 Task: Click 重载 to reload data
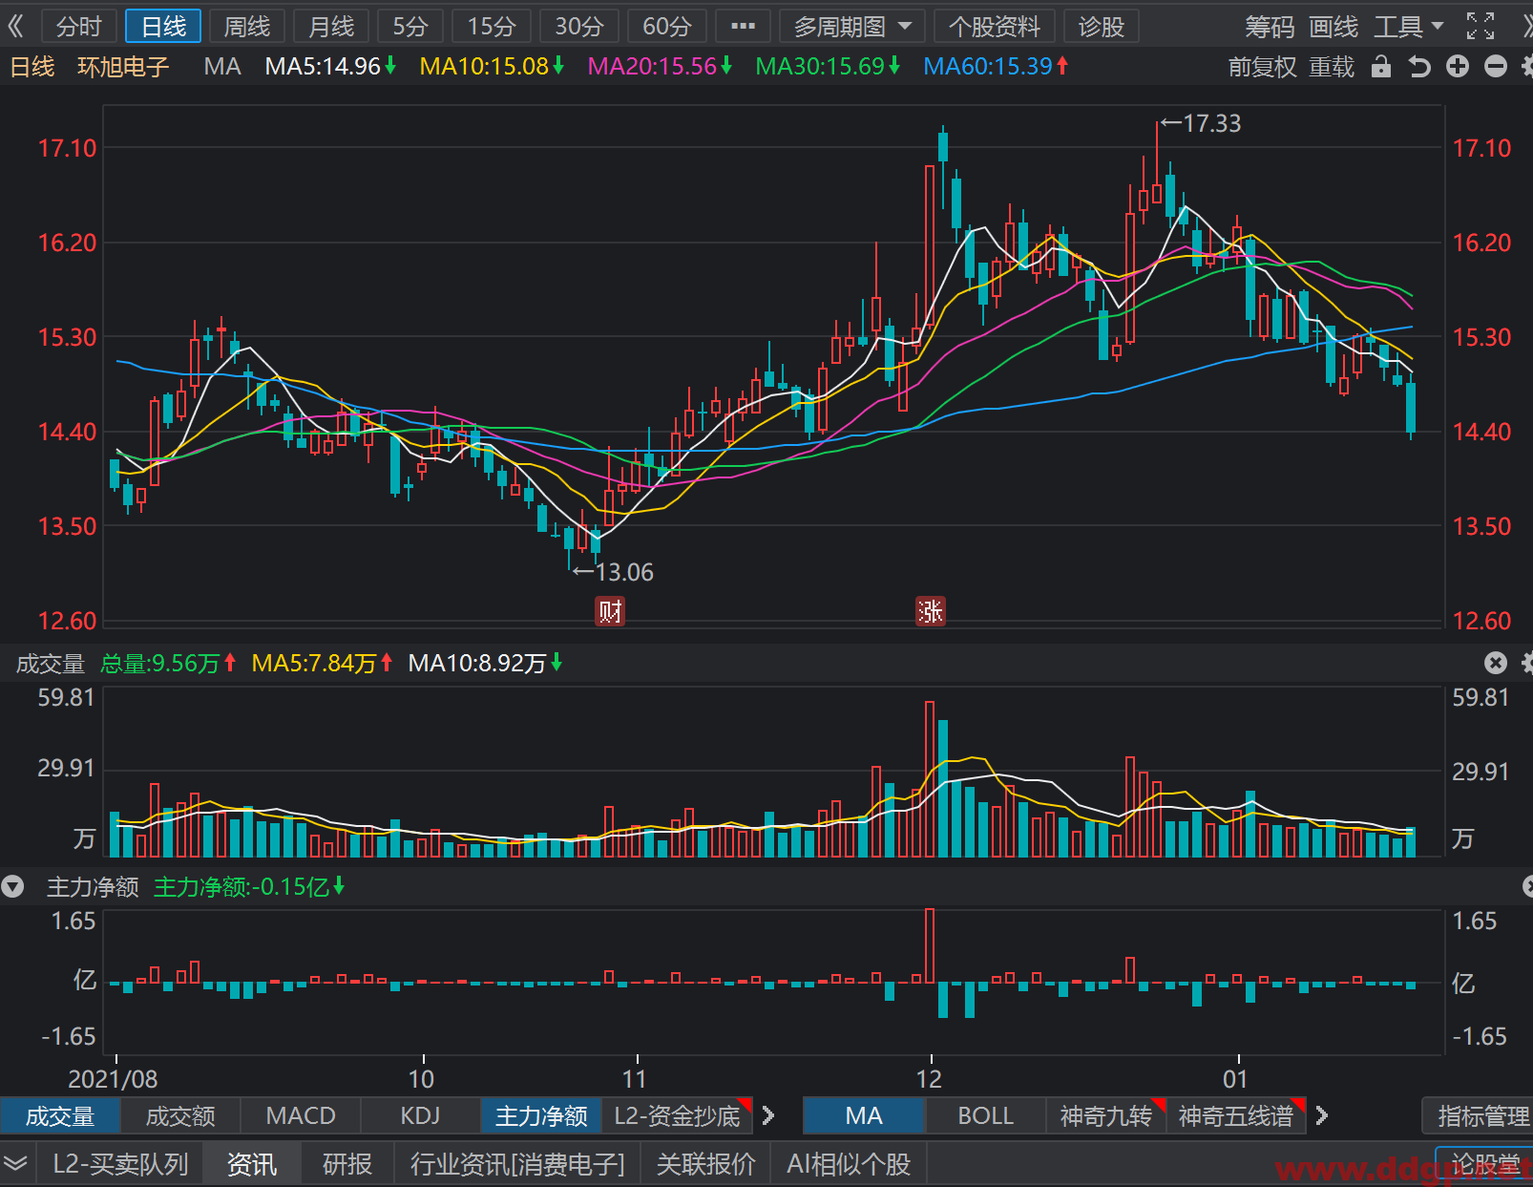pos(1332,67)
